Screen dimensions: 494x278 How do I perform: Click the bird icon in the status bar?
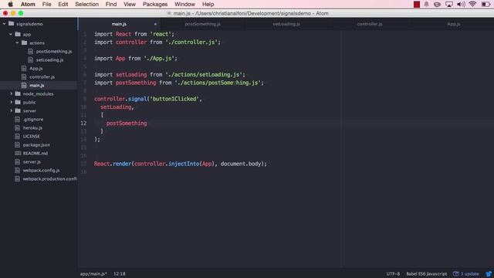coord(488,273)
